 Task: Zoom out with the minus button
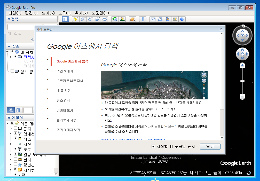[x=242, y=97]
